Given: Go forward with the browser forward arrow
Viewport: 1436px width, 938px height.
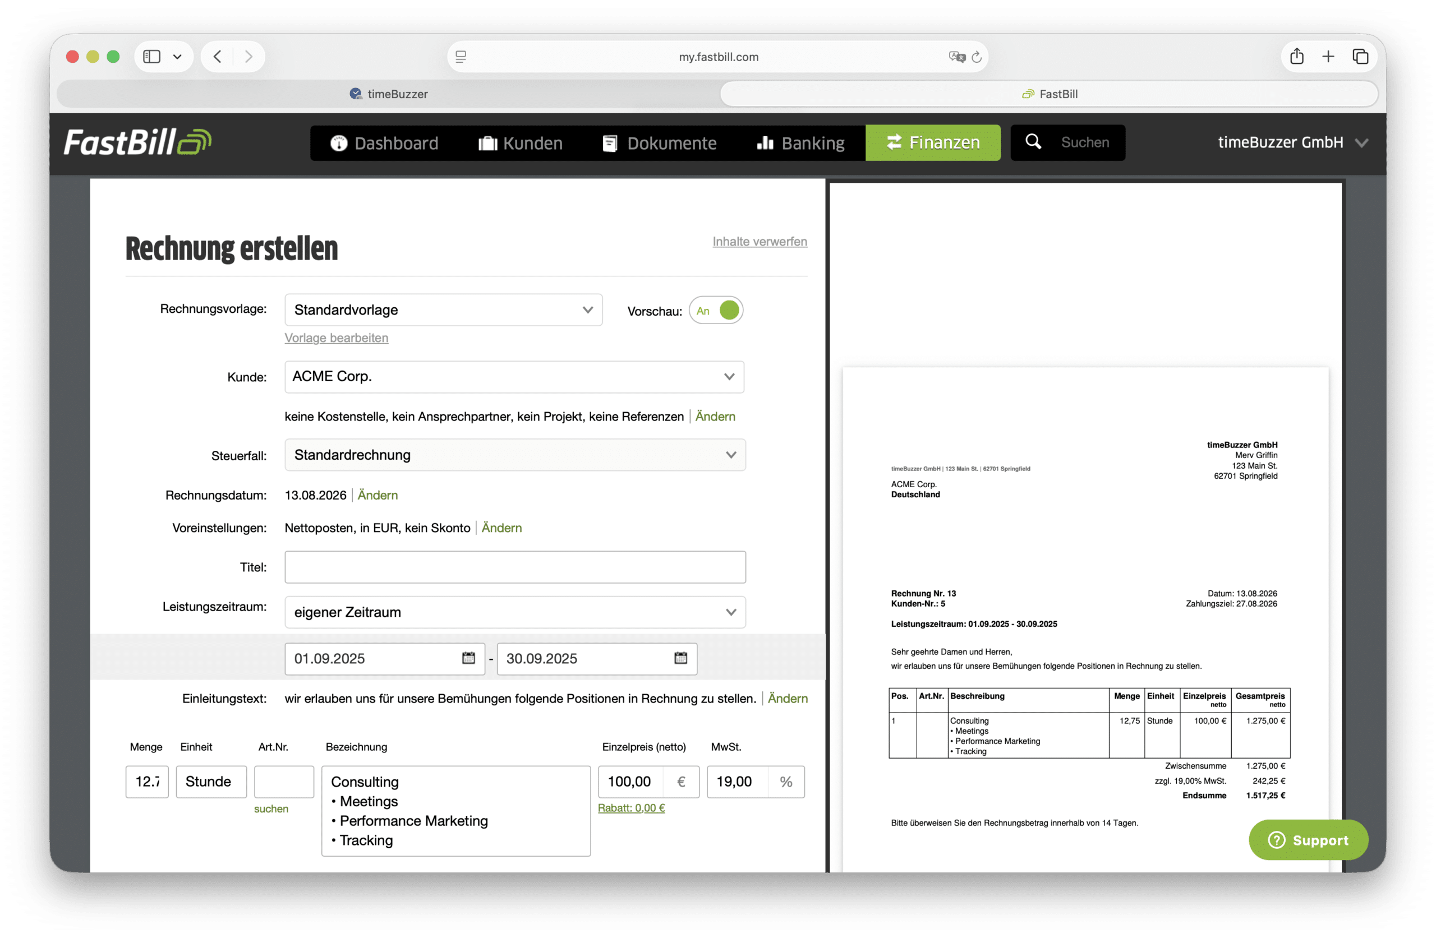Looking at the screenshot, I should pos(248,57).
